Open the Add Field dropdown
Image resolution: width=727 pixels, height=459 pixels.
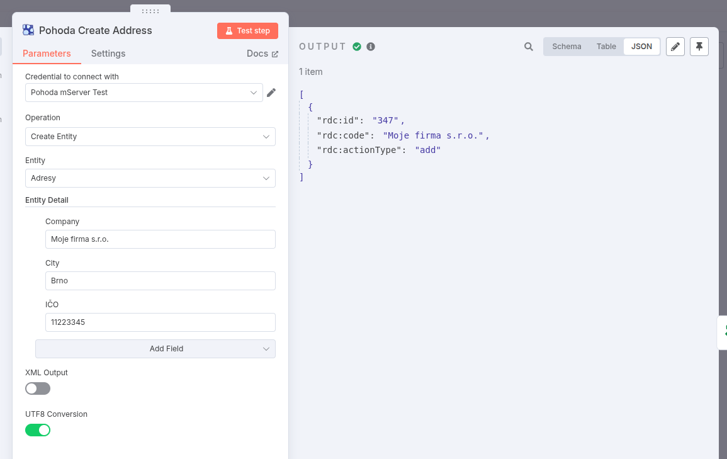point(155,349)
